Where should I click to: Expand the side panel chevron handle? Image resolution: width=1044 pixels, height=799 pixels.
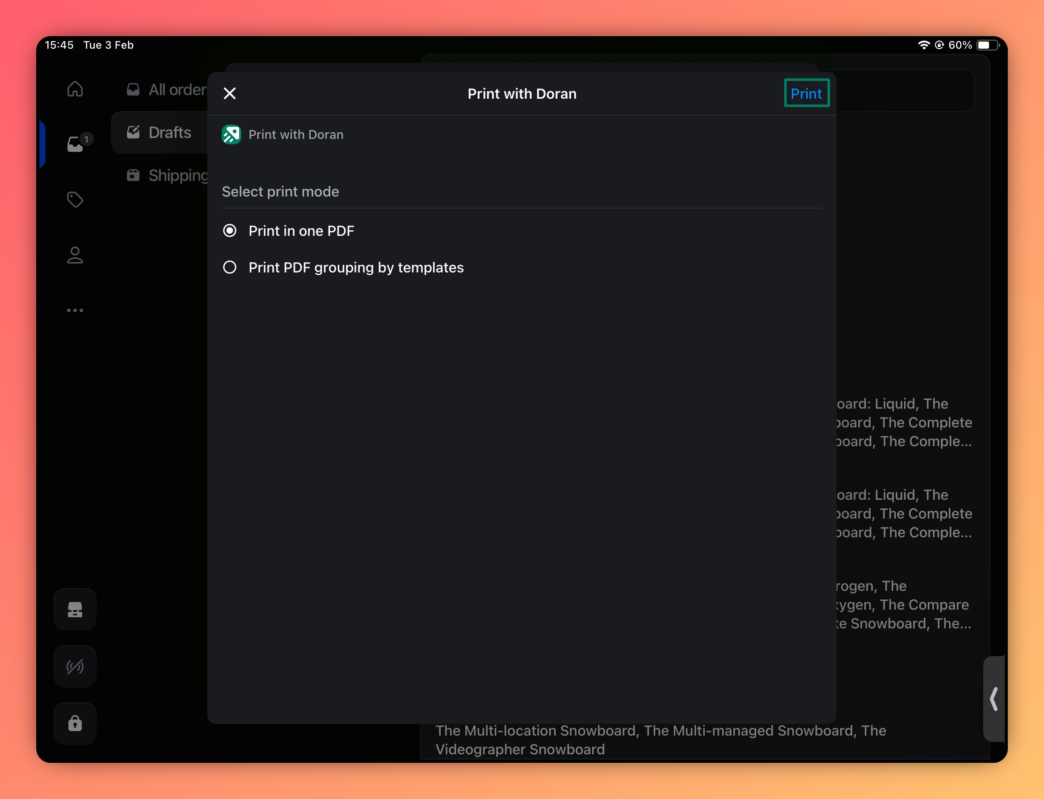pyautogui.click(x=993, y=699)
